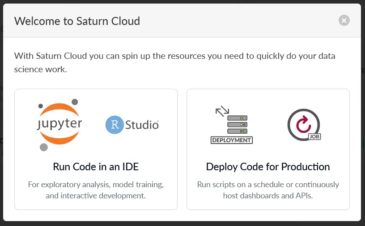This screenshot has width=365, height=226.
Task: Select the Deploy Code for Production heading
Action: point(268,167)
